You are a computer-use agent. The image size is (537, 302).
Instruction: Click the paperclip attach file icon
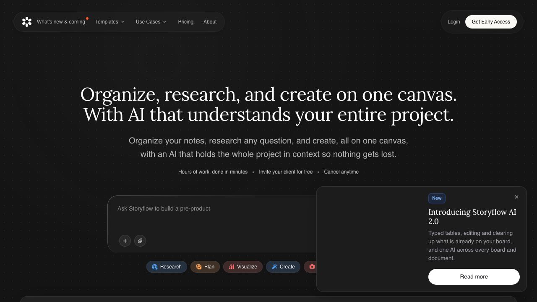140,241
